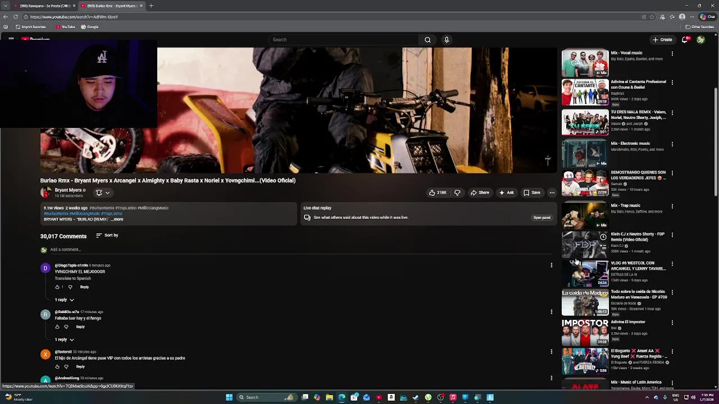Viewport: 719px width, 404px height.
Task: Open a new browser tab
Action: point(151,6)
